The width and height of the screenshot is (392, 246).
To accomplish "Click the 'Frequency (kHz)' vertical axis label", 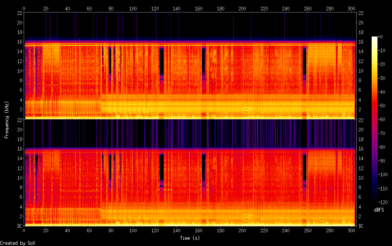I will tap(7, 119).
